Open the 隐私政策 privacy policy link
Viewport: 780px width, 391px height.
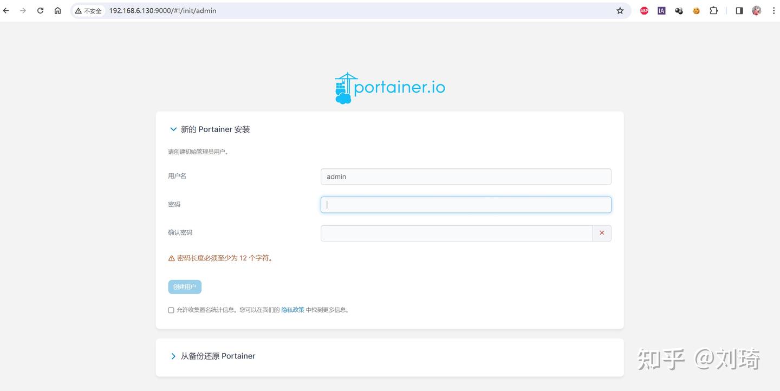pos(292,309)
